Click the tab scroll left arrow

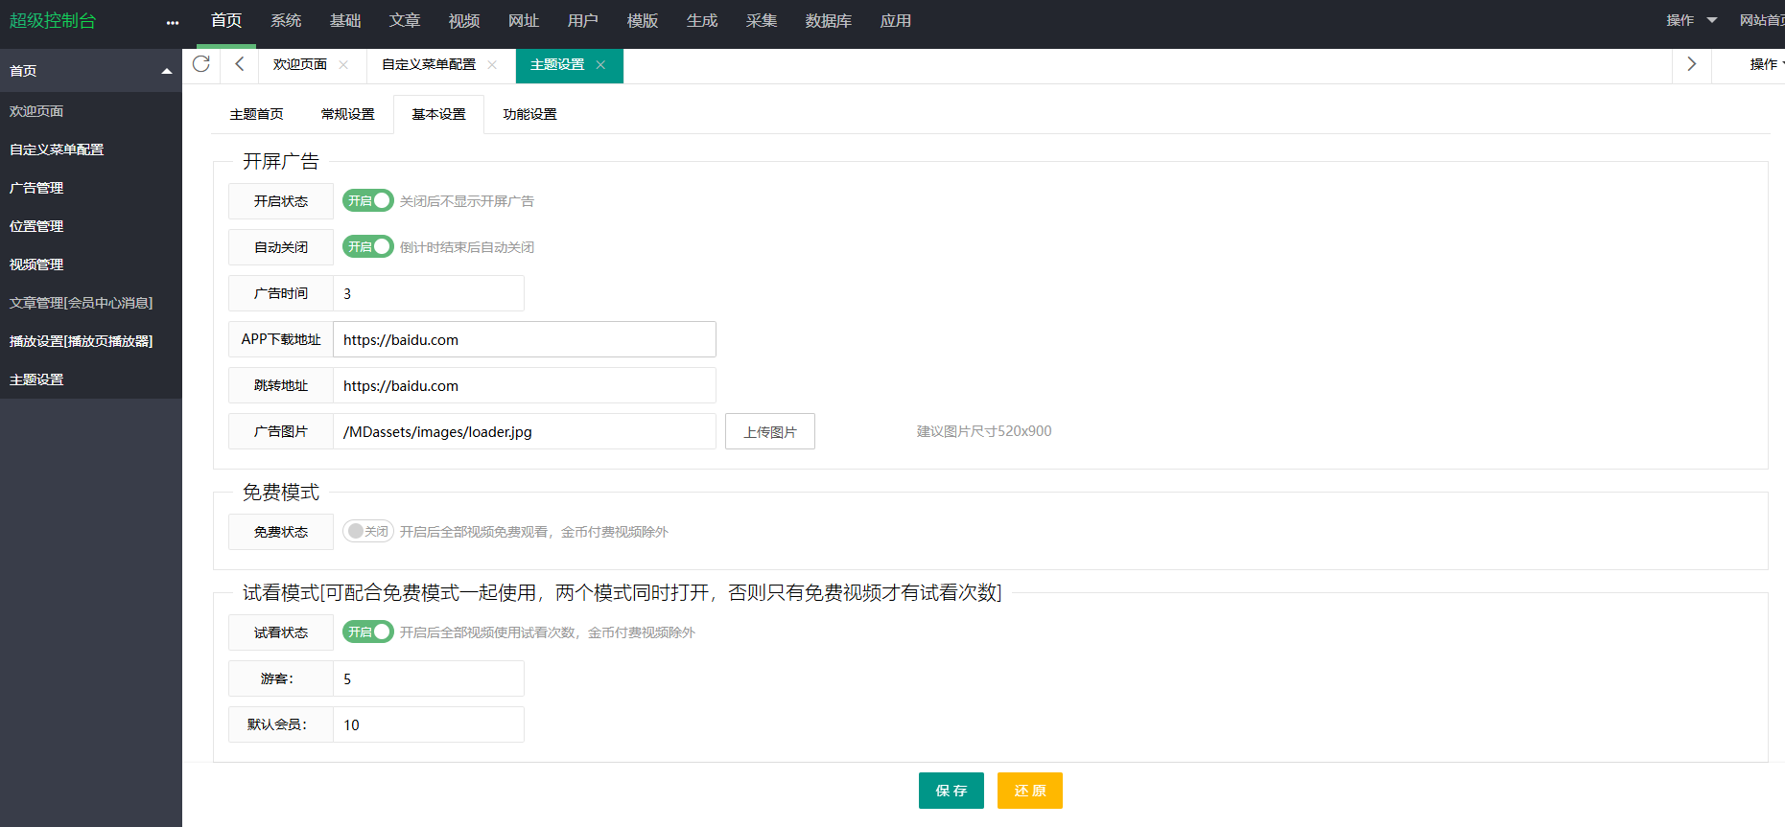[x=240, y=64]
